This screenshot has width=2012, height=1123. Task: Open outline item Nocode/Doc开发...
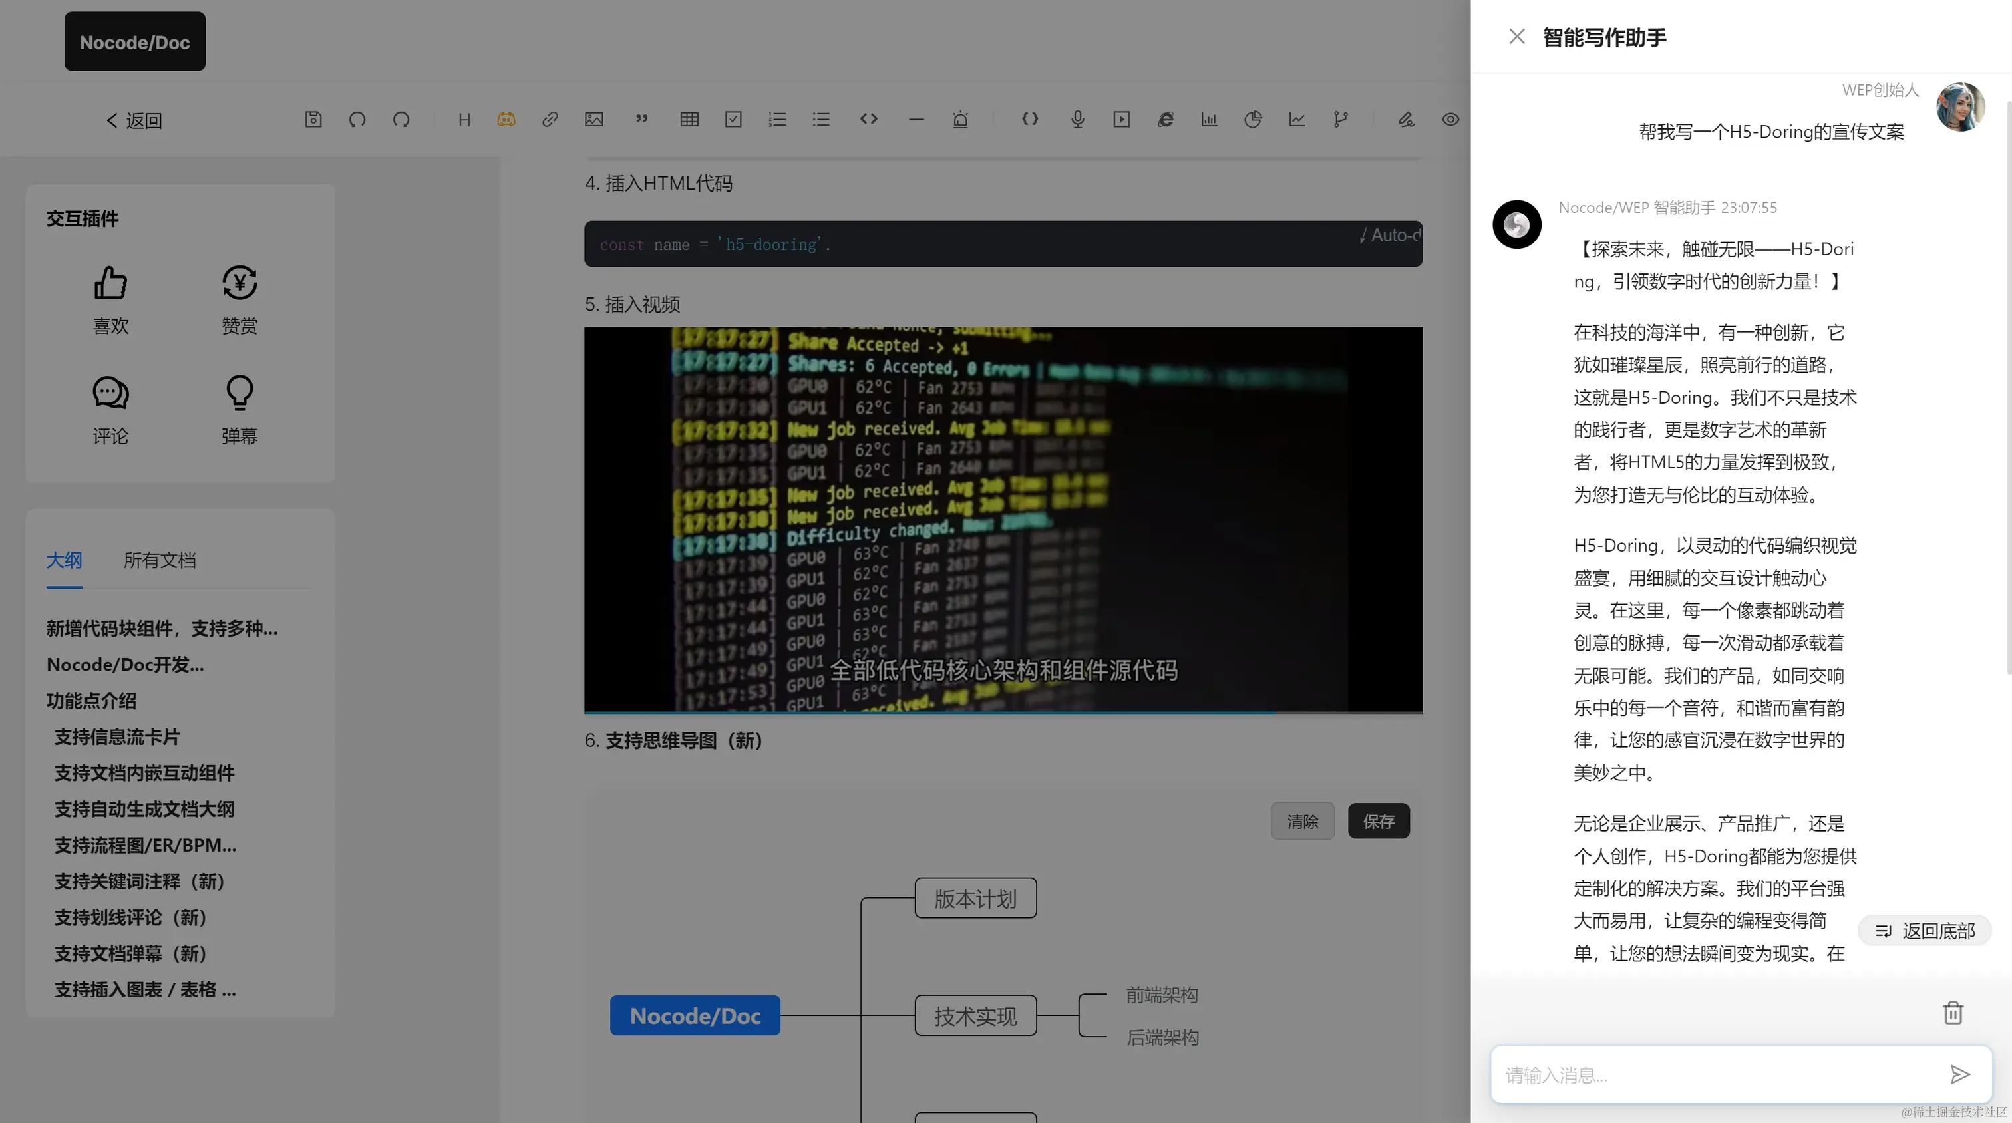(125, 665)
